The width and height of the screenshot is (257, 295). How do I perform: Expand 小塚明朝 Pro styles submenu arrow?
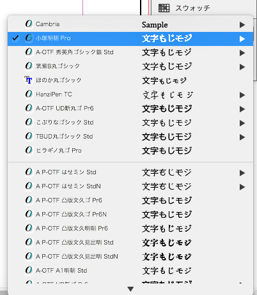(242, 39)
